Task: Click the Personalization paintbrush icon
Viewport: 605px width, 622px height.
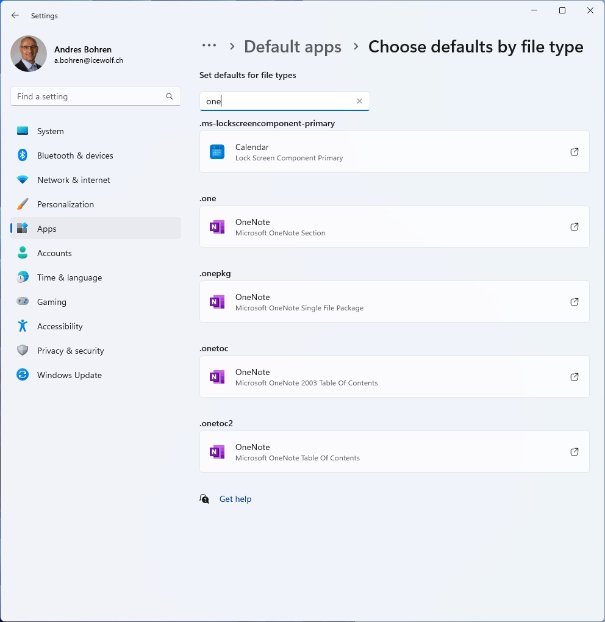Action: point(23,204)
